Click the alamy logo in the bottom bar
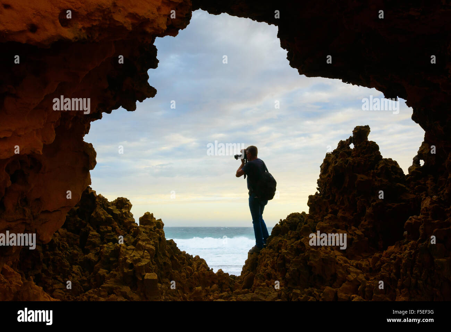Screen dimensions: 451x332 coord(35,316)
